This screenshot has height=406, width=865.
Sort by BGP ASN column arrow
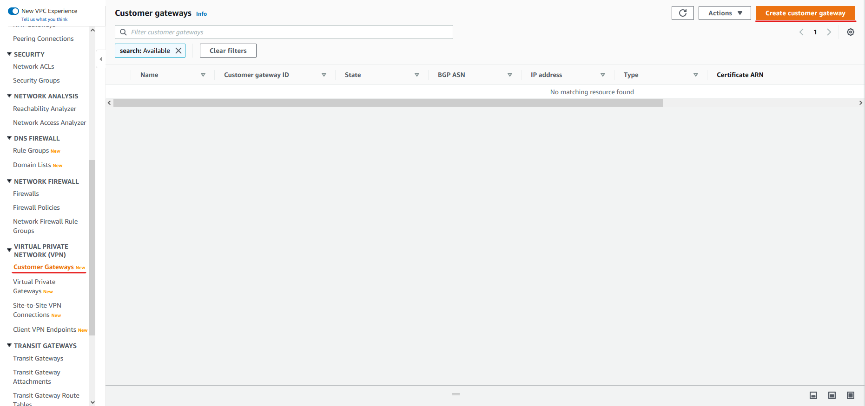coord(510,75)
